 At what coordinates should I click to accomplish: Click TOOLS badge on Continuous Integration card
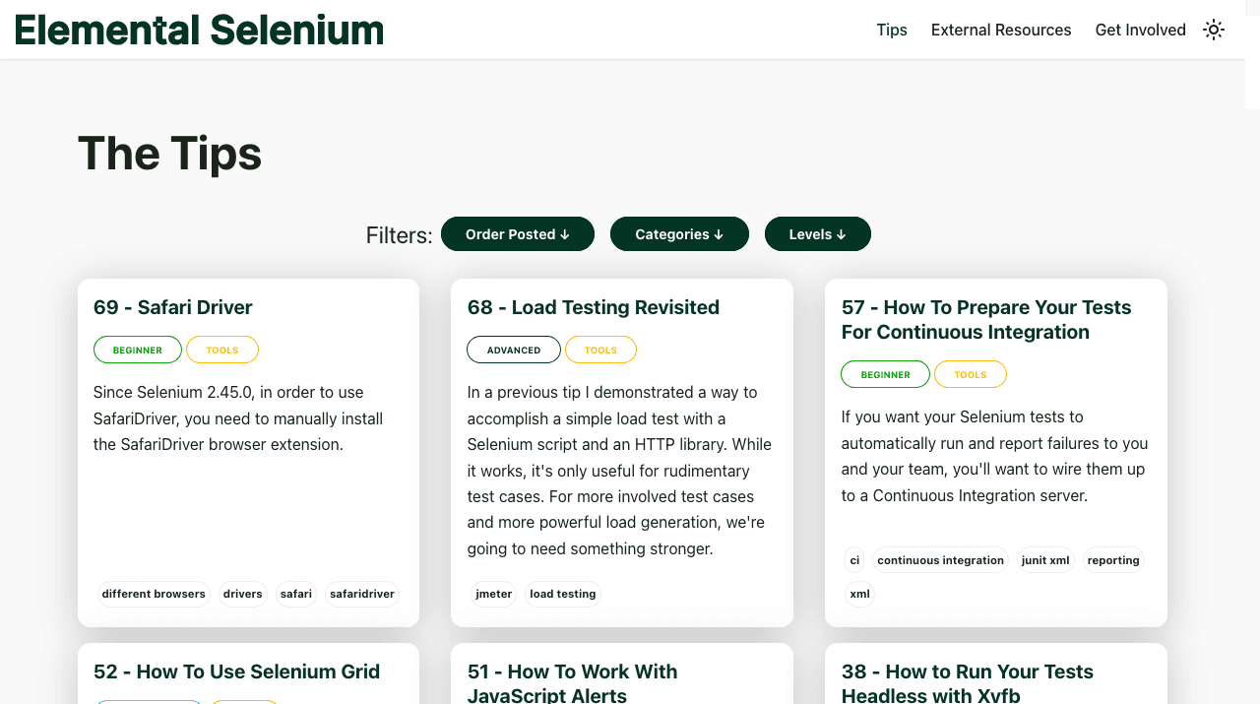point(971,374)
